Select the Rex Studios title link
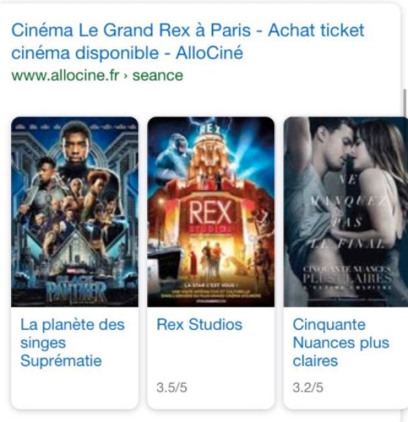This screenshot has height=422, width=408. [x=199, y=324]
